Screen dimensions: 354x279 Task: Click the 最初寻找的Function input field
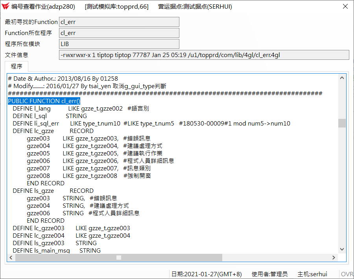coord(119,22)
